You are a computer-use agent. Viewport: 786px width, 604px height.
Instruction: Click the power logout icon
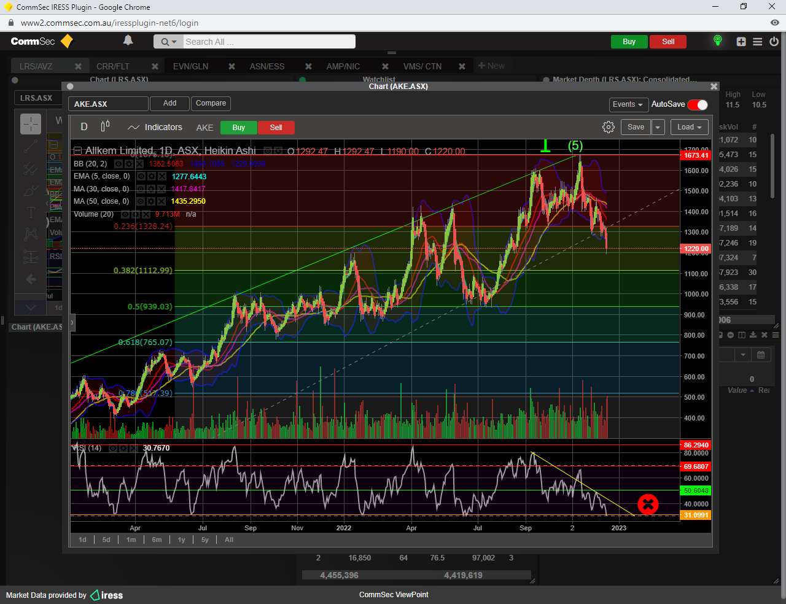pos(774,42)
